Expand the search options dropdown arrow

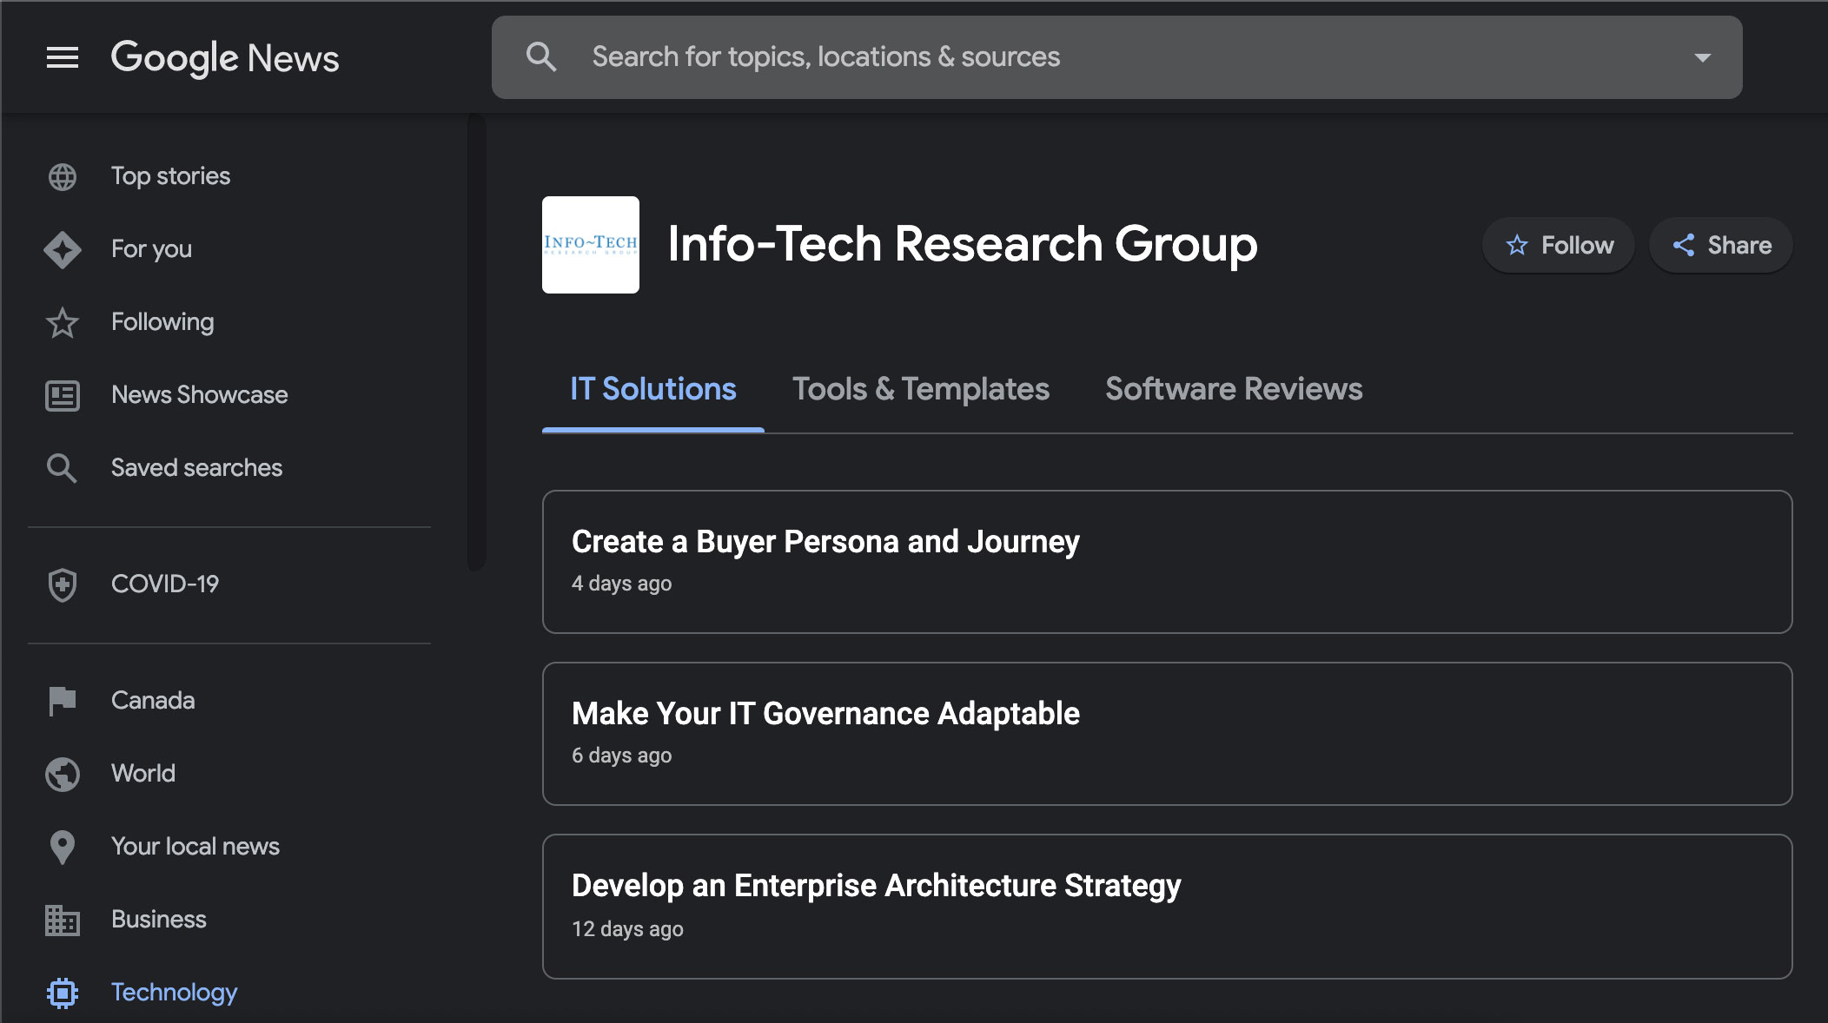tap(1702, 57)
